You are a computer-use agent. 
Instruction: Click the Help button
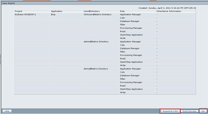(7, 111)
